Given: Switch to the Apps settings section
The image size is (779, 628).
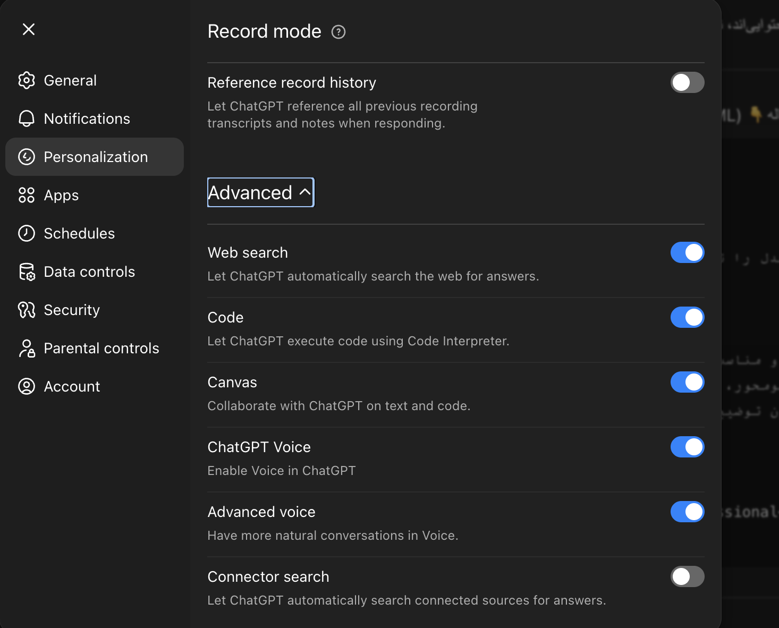Looking at the screenshot, I should pos(61,195).
